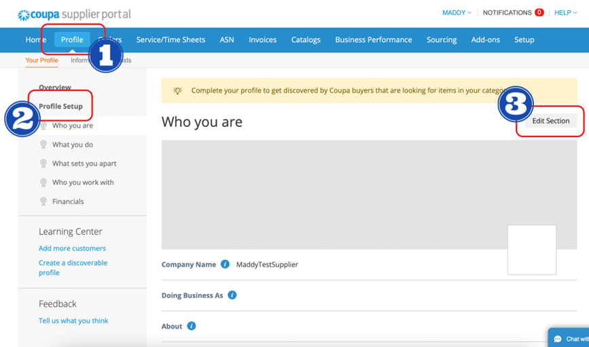Go to the Home tab
This screenshot has height=347, width=589.
click(36, 39)
